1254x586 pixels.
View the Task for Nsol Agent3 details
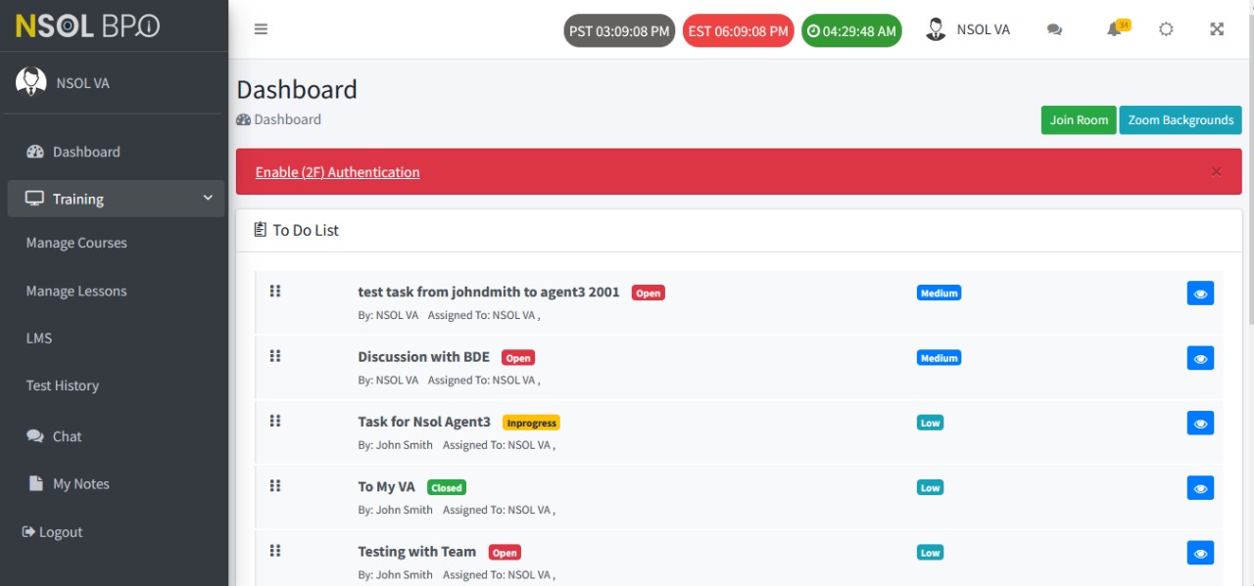(1200, 423)
